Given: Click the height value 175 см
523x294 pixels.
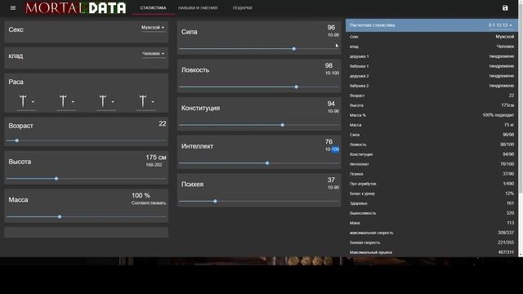Looking at the screenshot, I should click(x=156, y=158).
